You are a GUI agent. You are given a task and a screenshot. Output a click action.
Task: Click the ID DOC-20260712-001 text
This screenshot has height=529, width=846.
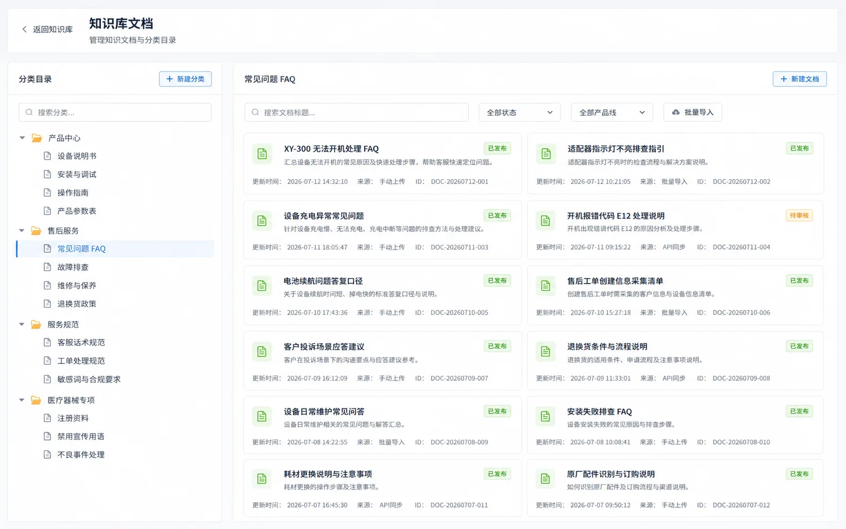point(459,182)
